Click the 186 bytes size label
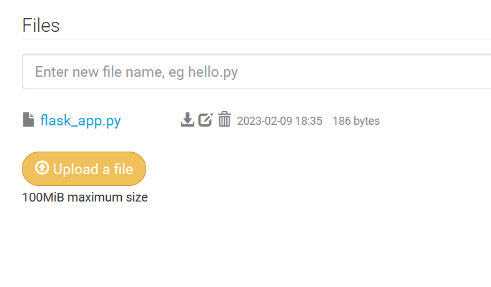This screenshot has height=287, width=491. (x=355, y=121)
